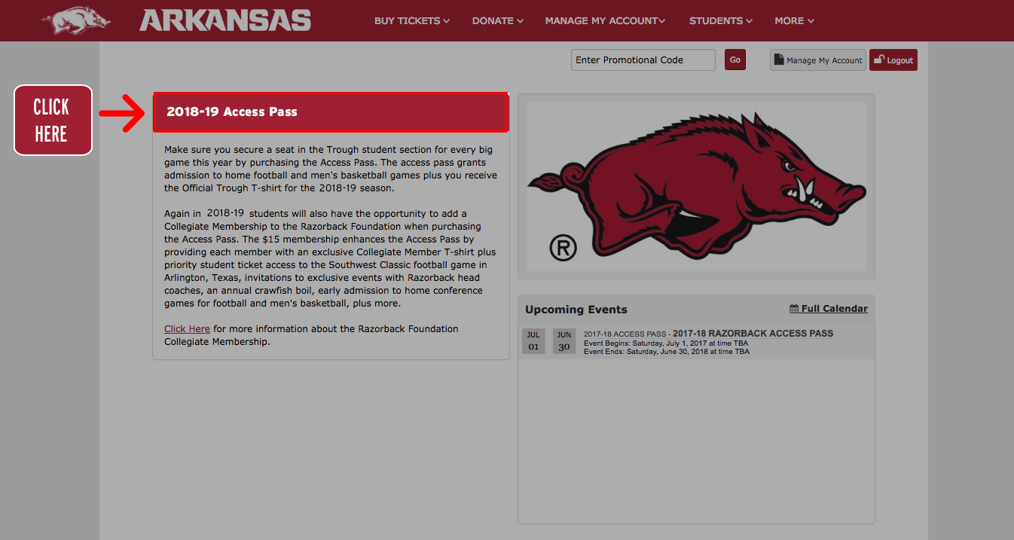
Task: Open the 2017-18 Razorback Access Pass event
Action: pyautogui.click(x=753, y=334)
